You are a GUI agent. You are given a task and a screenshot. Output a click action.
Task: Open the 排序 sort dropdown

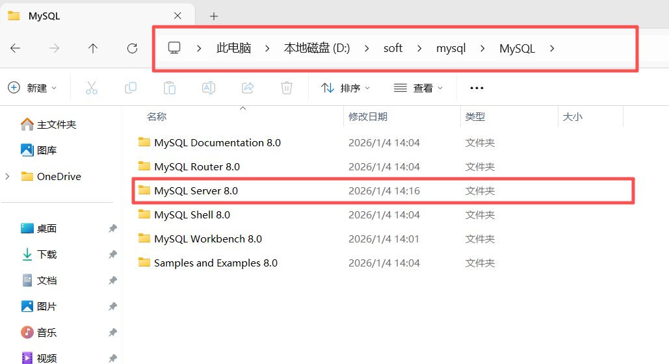click(346, 88)
